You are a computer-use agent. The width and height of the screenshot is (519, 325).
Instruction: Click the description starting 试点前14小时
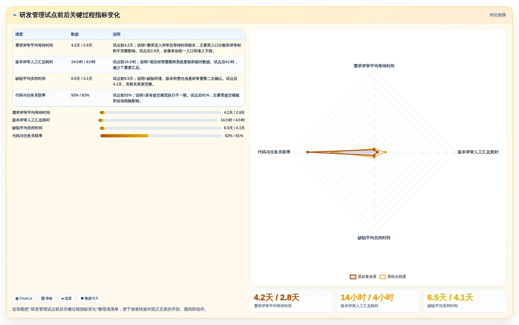click(x=175, y=65)
